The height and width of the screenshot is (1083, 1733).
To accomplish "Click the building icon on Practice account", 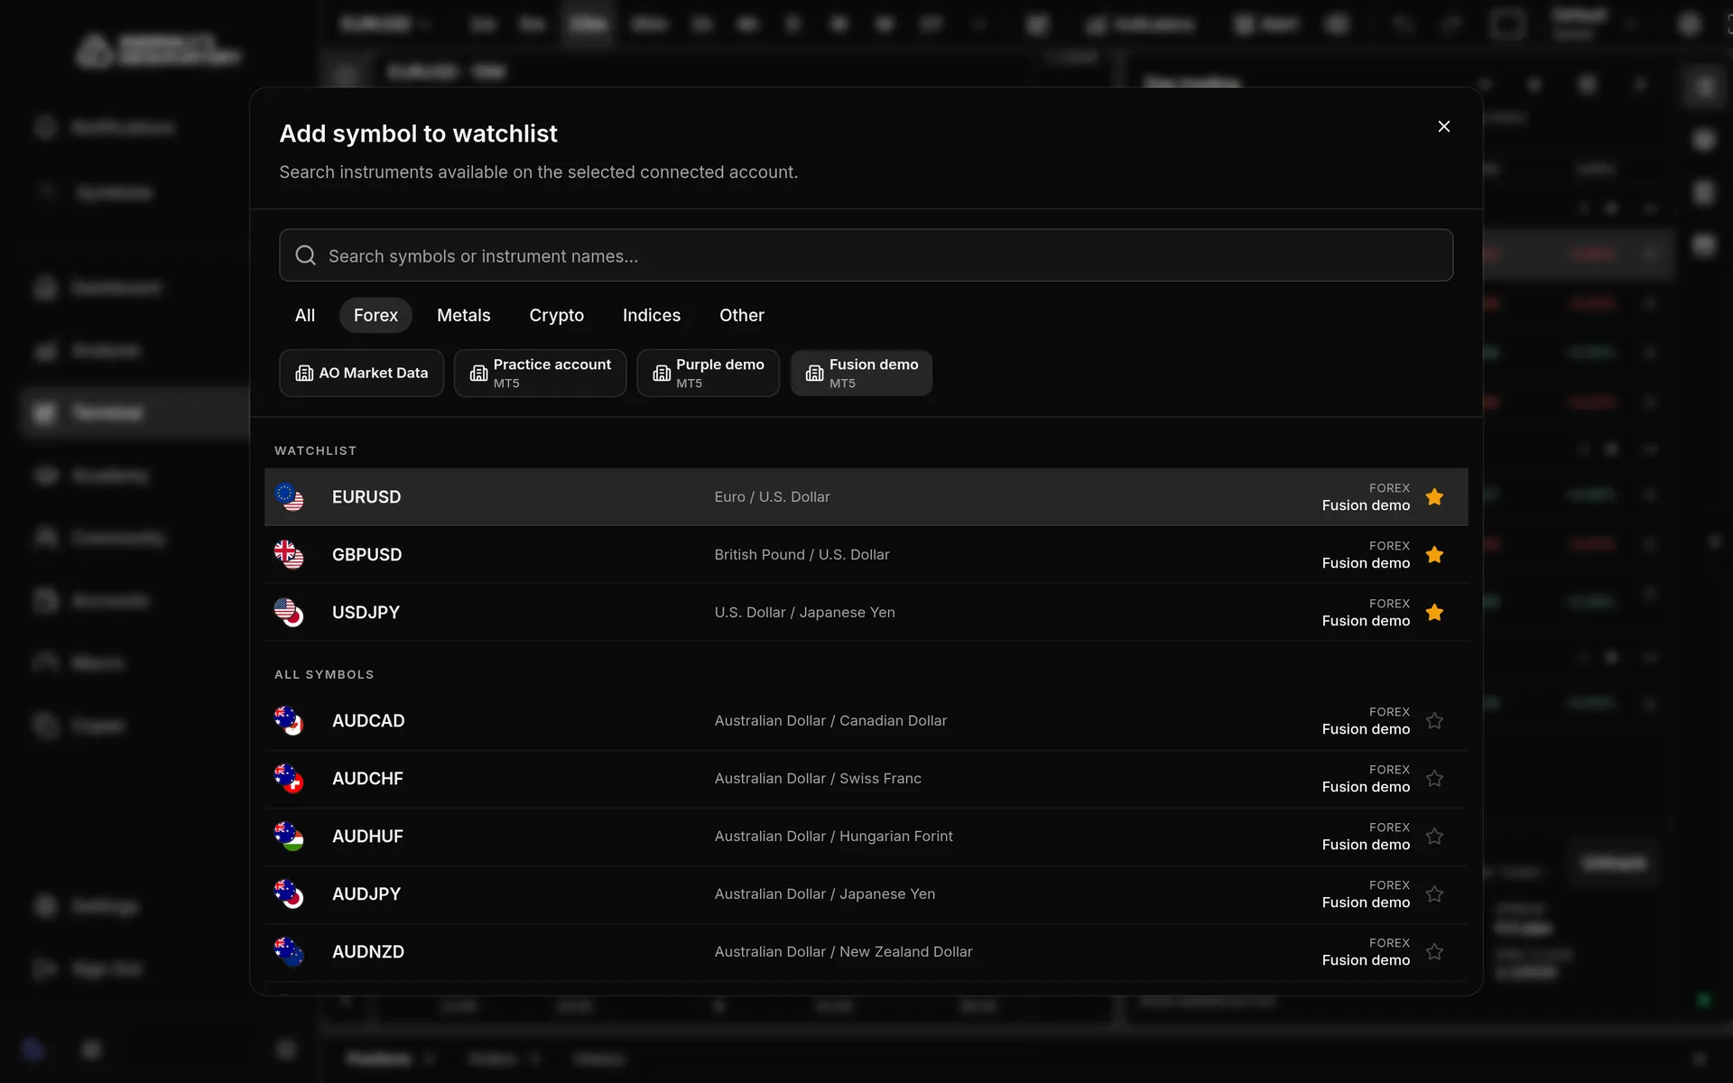I will [478, 373].
